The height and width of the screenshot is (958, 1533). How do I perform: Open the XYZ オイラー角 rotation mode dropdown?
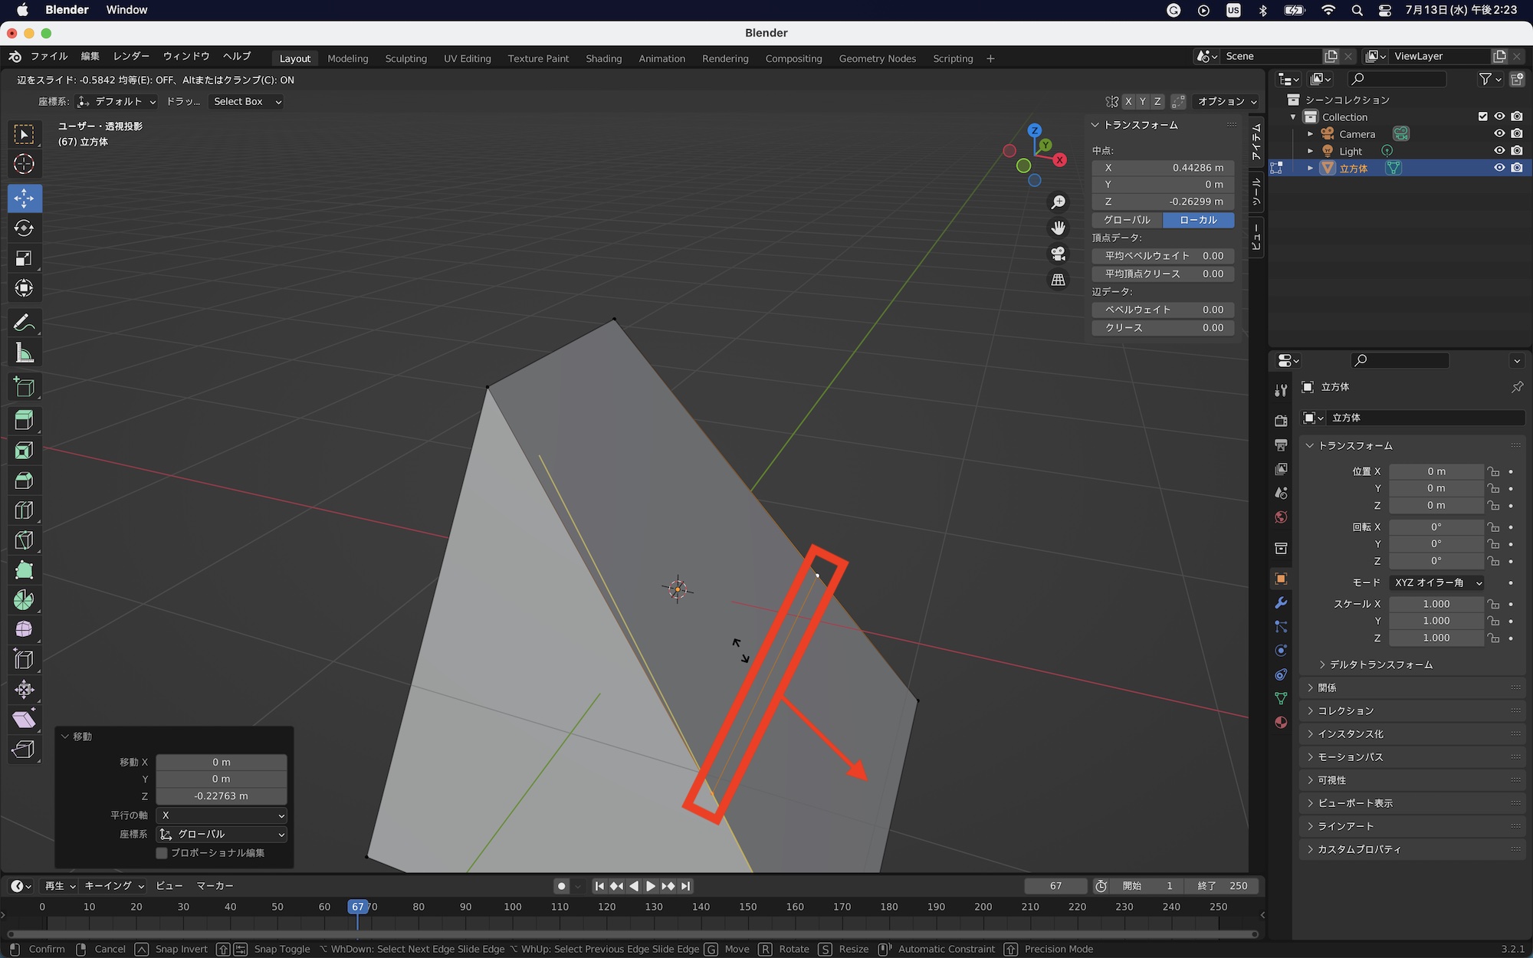click(1437, 582)
